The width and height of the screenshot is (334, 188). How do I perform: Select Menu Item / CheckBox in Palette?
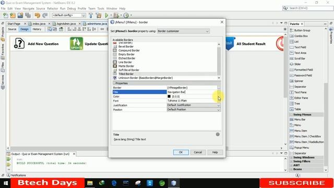[307, 136]
